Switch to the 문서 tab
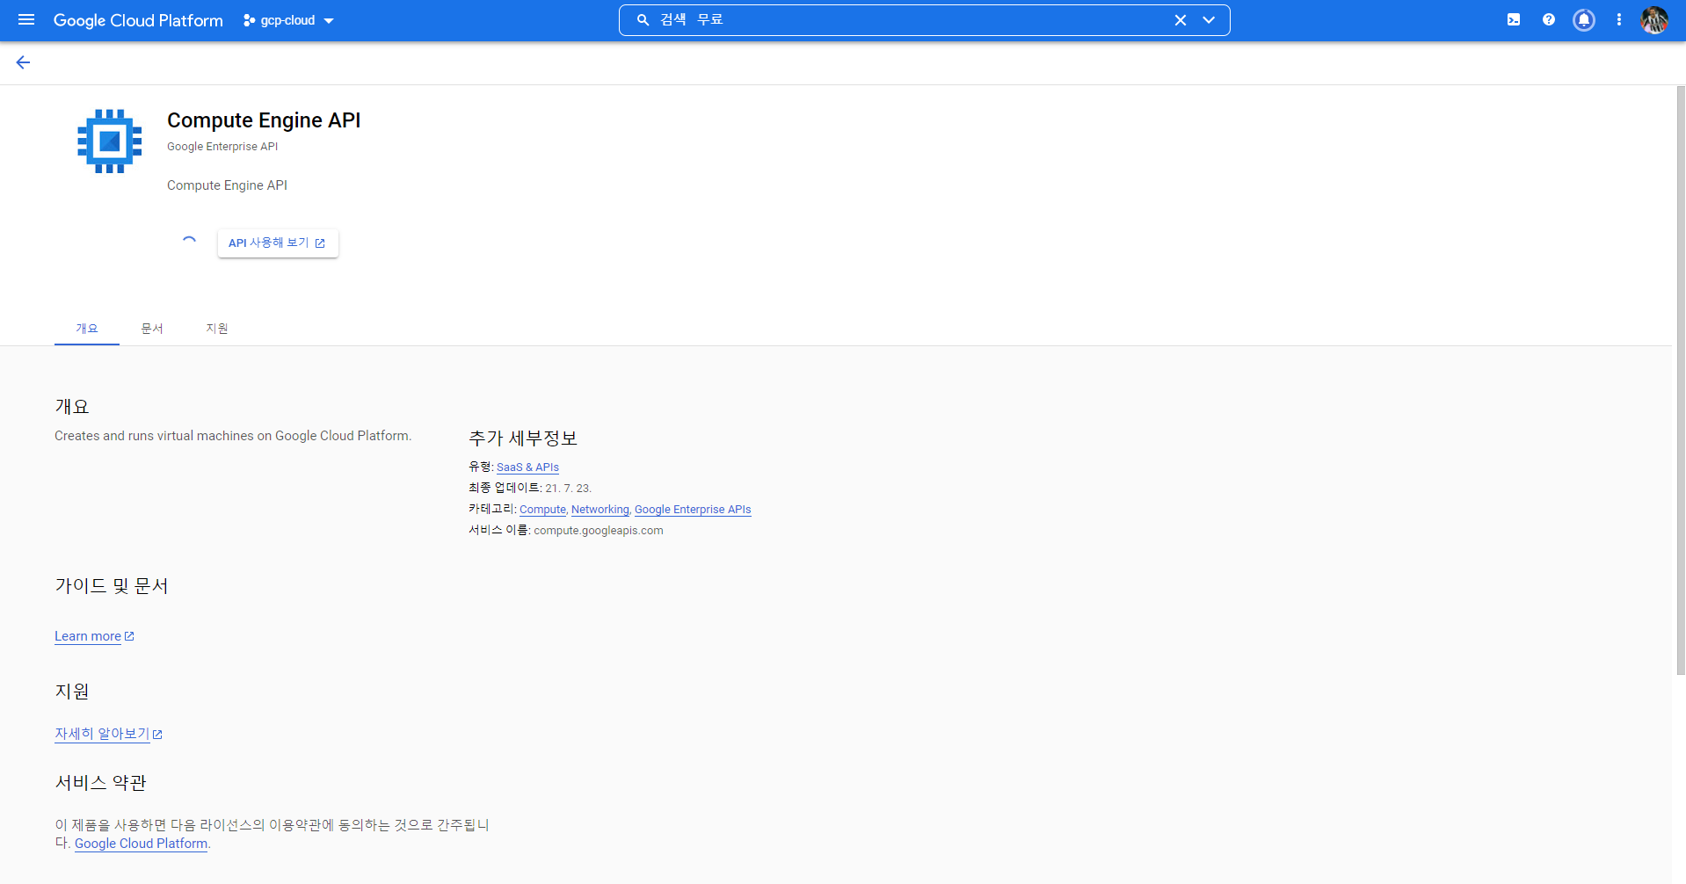Screen dimensions: 1686x884 152,329
